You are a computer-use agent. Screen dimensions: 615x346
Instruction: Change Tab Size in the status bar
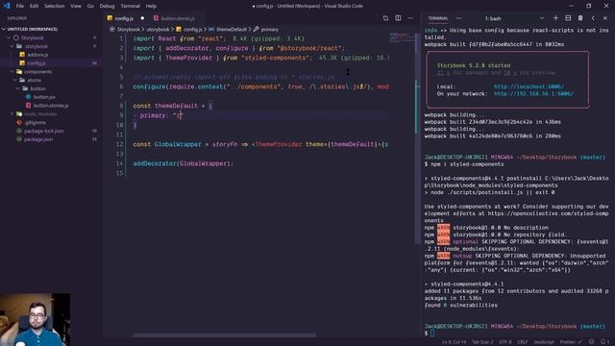[x=482, y=342]
